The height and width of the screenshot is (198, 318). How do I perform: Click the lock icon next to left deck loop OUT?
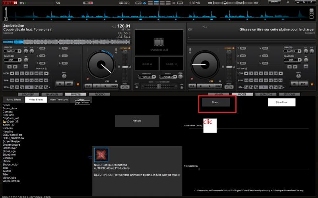click(x=77, y=84)
